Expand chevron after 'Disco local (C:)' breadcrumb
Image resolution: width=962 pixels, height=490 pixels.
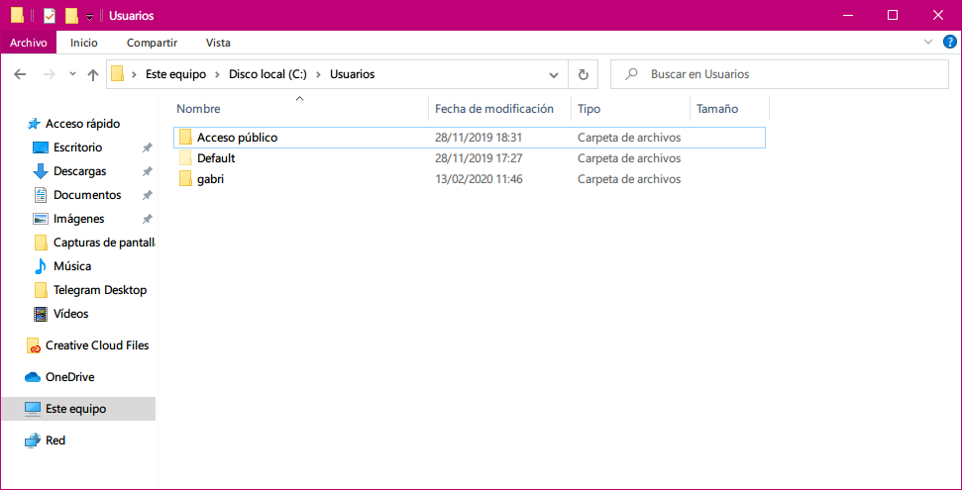[318, 75]
